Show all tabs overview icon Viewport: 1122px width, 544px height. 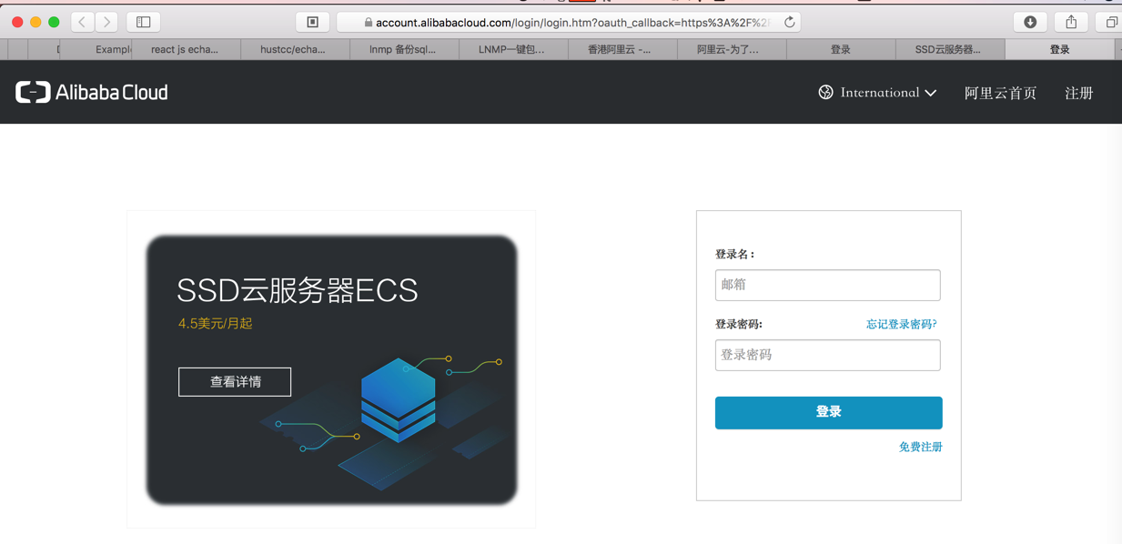tap(1111, 22)
